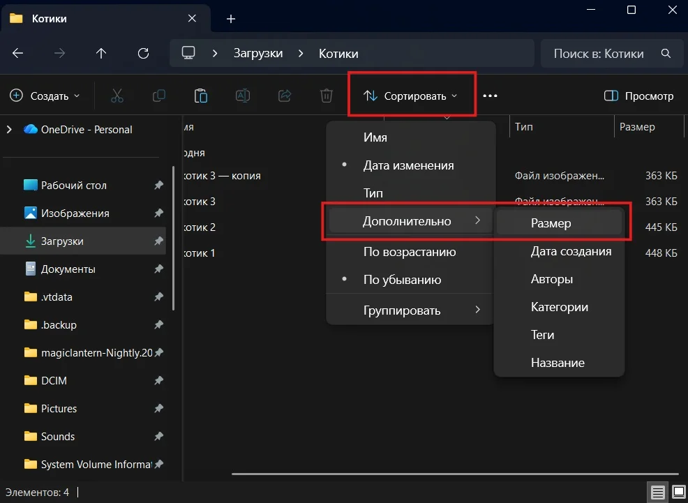This screenshot has width=688, height=503.
Task: Select file котик 2
Action: pos(199,227)
